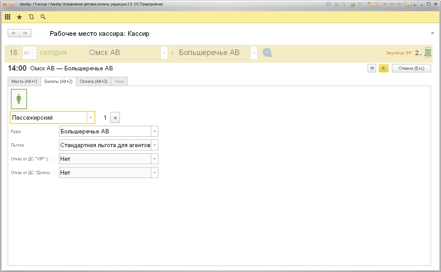The width and height of the screenshot is (441, 272).
Task: Open Favorites star in the top panel
Action: pyautogui.click(x=19, y=17)
